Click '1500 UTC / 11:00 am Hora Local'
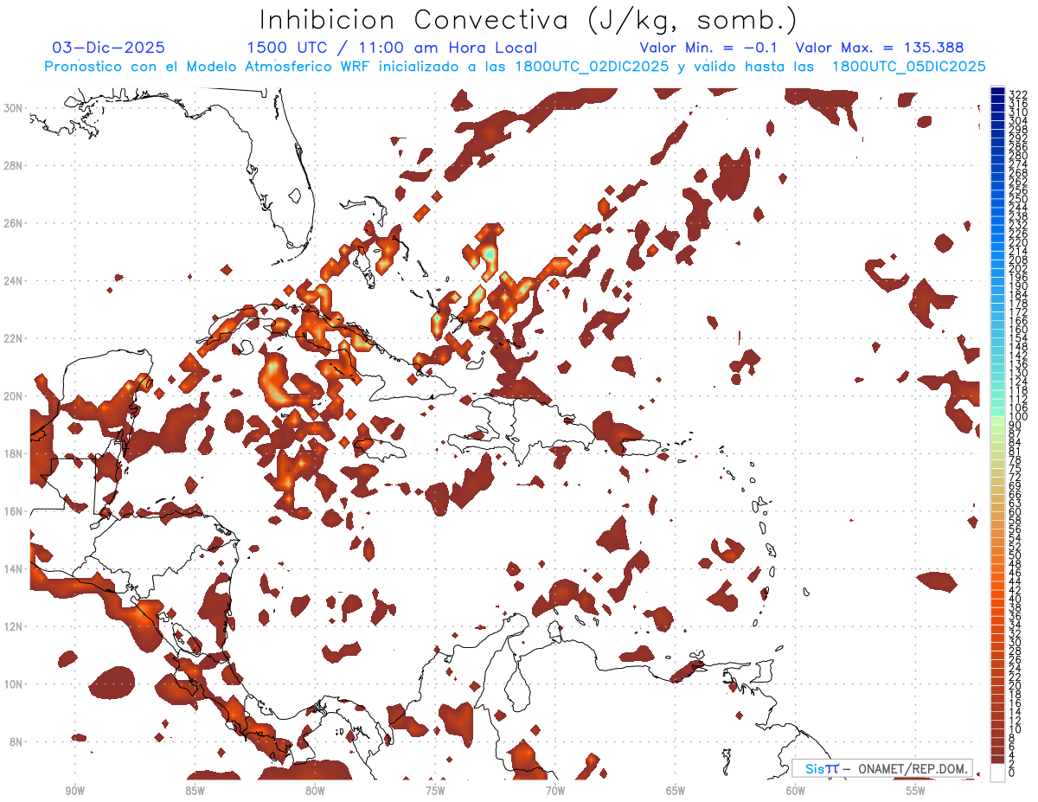1038x802 pixels. 392,48
